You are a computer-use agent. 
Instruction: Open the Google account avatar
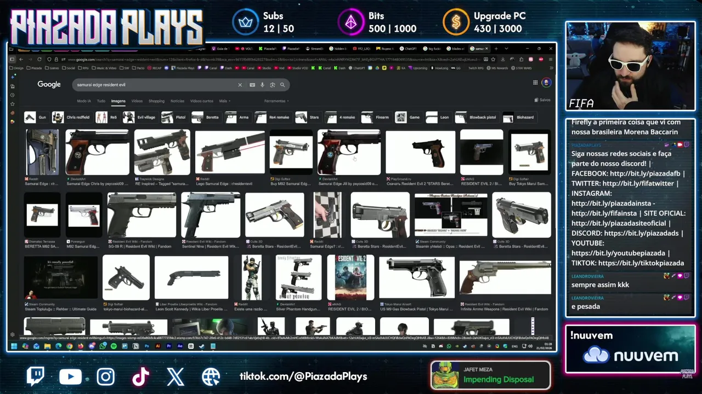pyautogui.click(x=546, y=83)
